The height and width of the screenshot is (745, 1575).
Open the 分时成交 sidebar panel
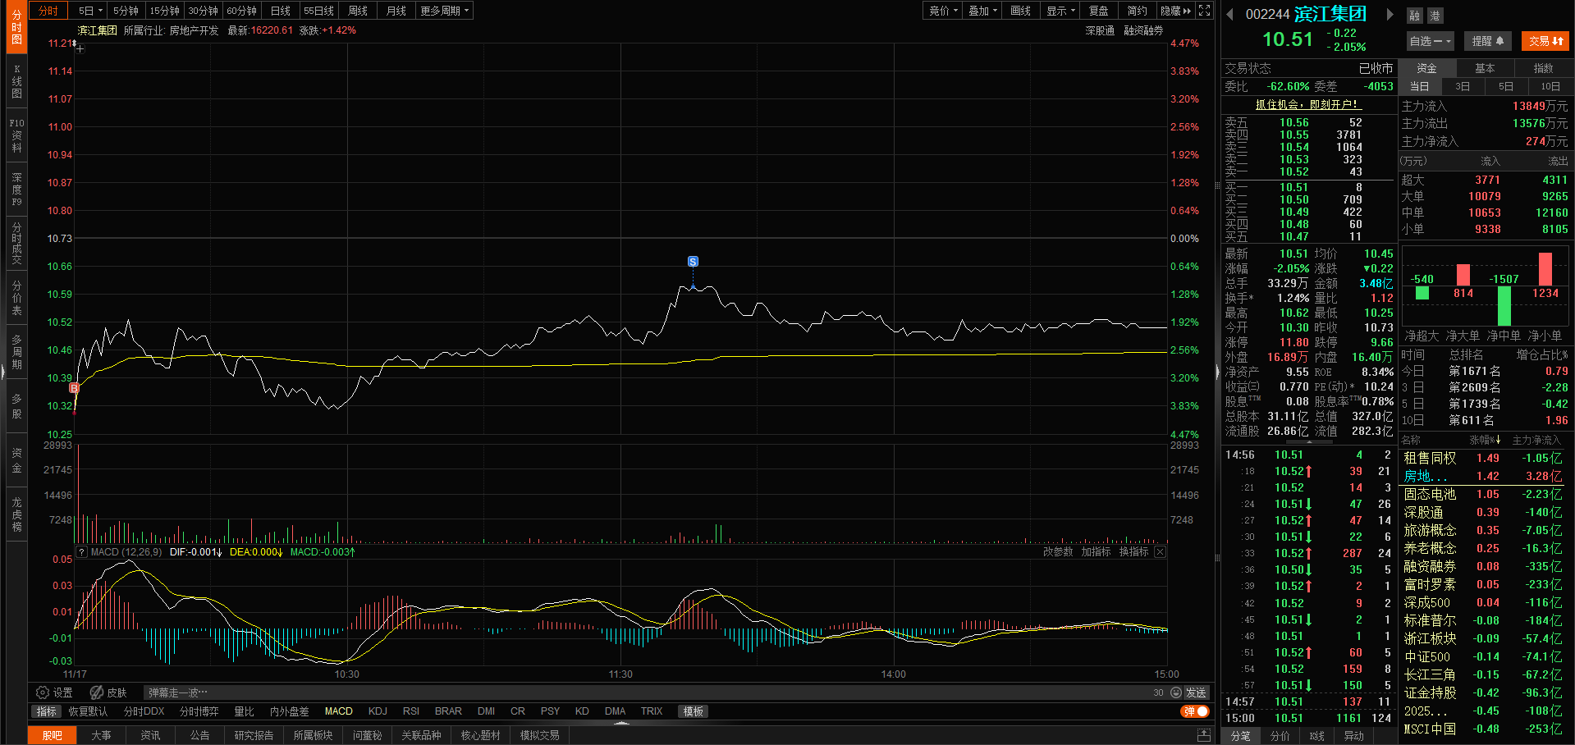[x=16, y=244]
